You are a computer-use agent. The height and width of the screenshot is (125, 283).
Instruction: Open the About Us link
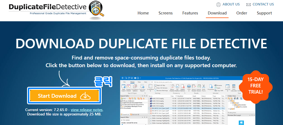click(228, 4)
